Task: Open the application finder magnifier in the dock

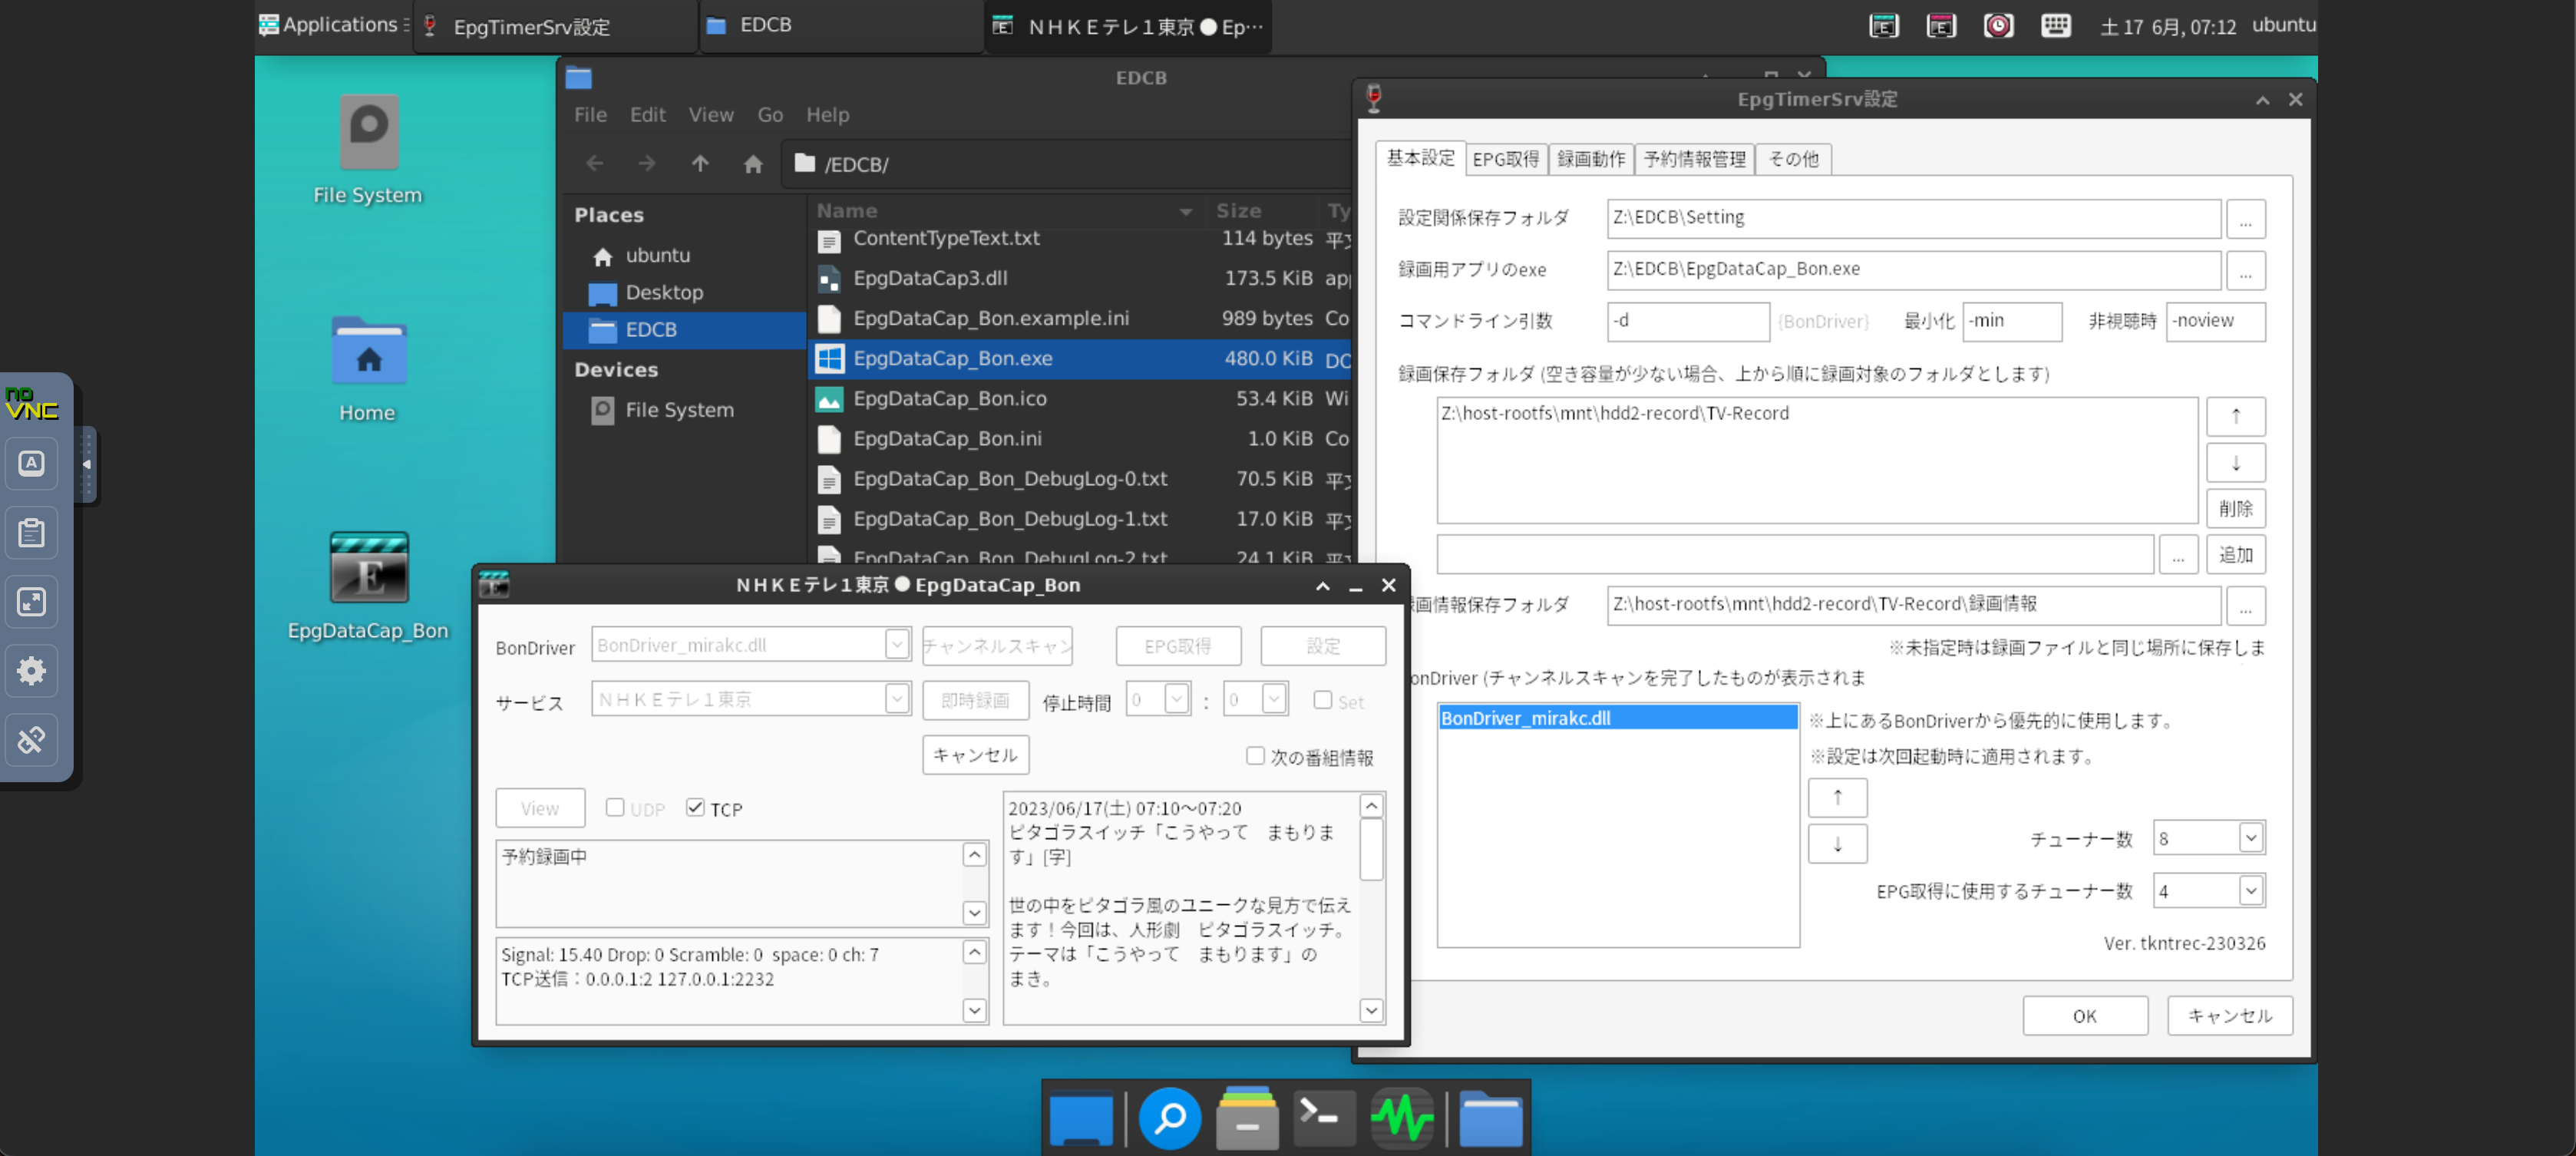Action: point(1170,1117)
